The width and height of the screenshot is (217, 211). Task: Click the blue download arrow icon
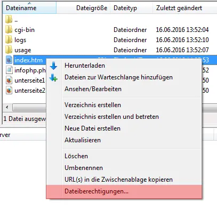tap(53, 66)
